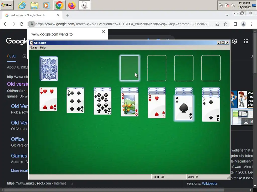
Task: Open the Help menu in Solitaire
Action: click(x=43, y=47)
